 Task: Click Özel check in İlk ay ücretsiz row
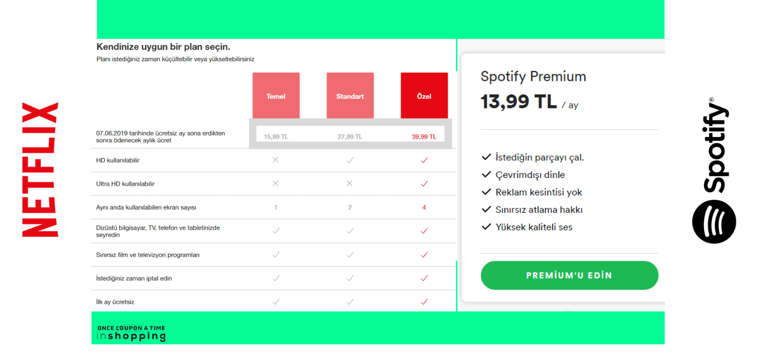pos(424,302)
